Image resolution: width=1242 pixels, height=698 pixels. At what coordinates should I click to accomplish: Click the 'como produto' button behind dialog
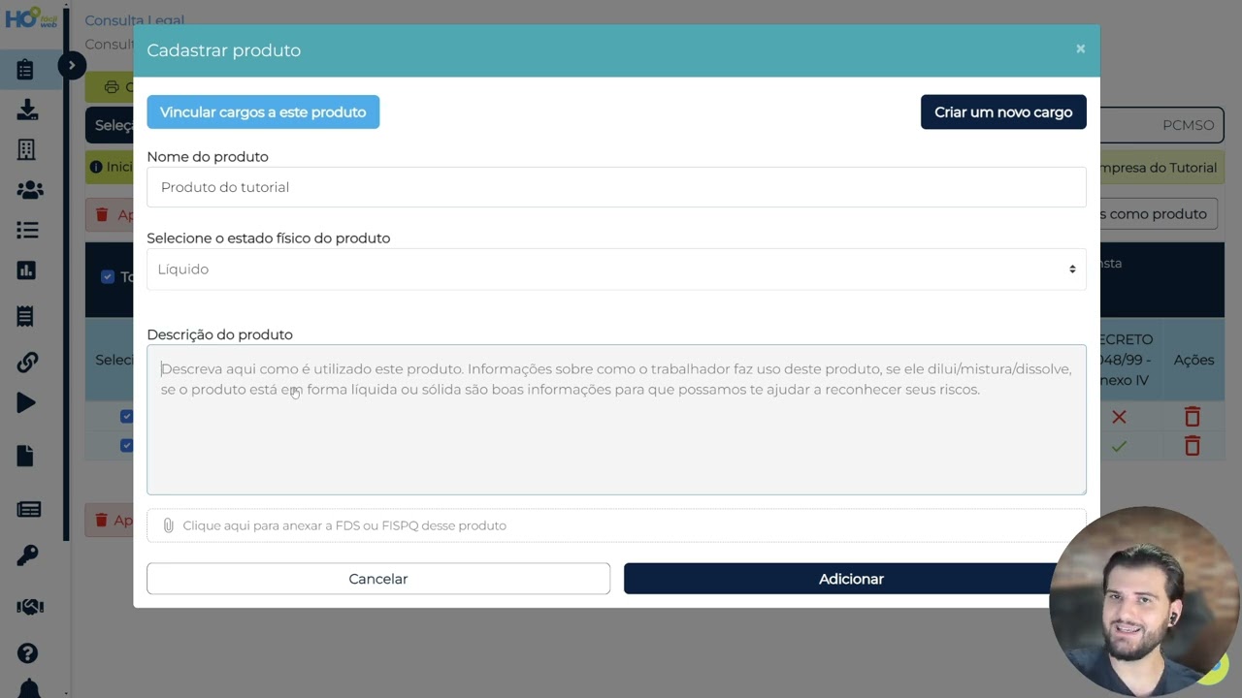click(1160, 213)
